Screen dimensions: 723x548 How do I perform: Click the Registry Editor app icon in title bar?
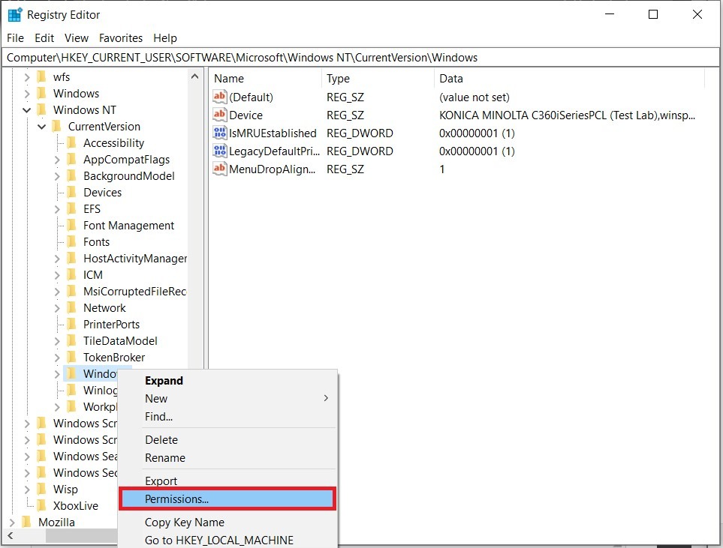(x=15, y=14)
